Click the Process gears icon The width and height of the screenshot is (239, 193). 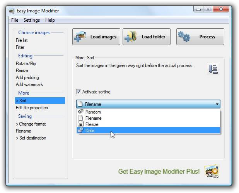(x=184, y=36)
